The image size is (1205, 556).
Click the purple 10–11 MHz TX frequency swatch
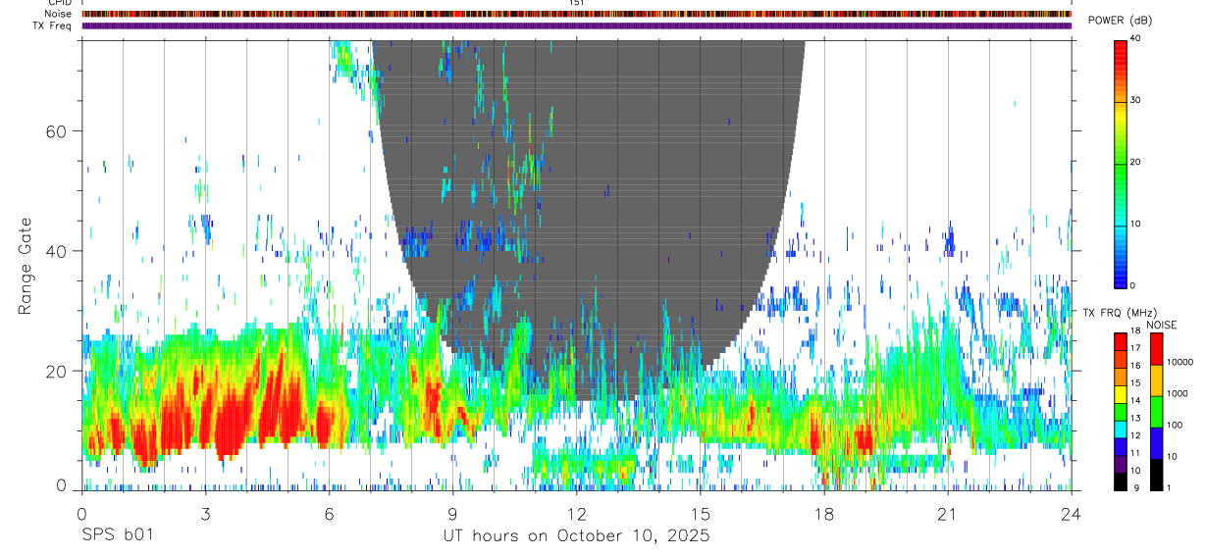(x=1121, y=463)
